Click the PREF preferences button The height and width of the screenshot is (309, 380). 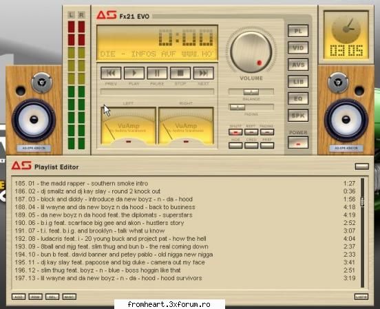click(x=267, y=145)
